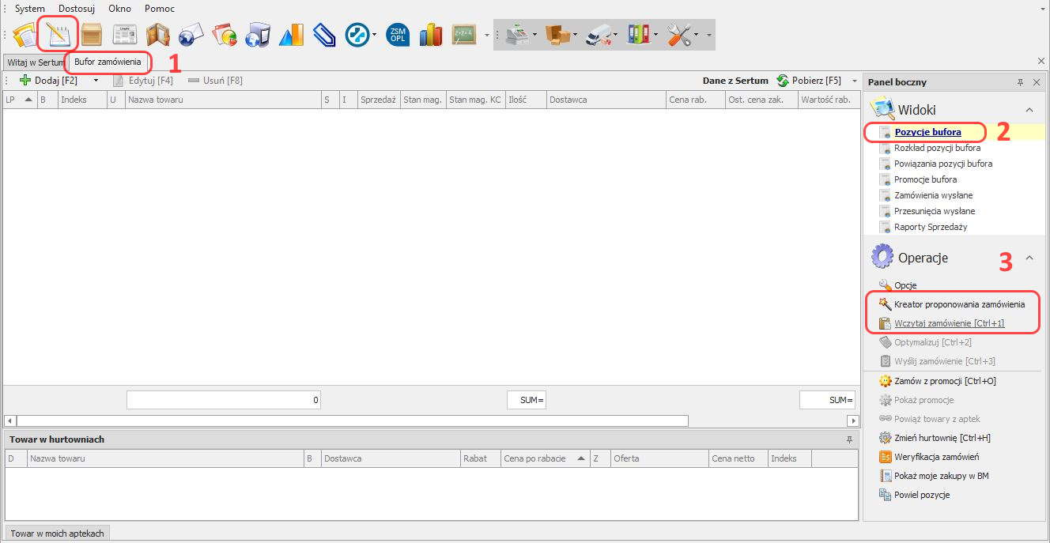Open the order buffer notepad toolbar icon
This screenshot has height=543, width=1050.
[x=58, y=35]
